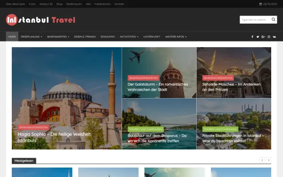Click Sehenswürdigkeiten tag on Hagia Sophia
283x177 pixels.
(33, 127)
